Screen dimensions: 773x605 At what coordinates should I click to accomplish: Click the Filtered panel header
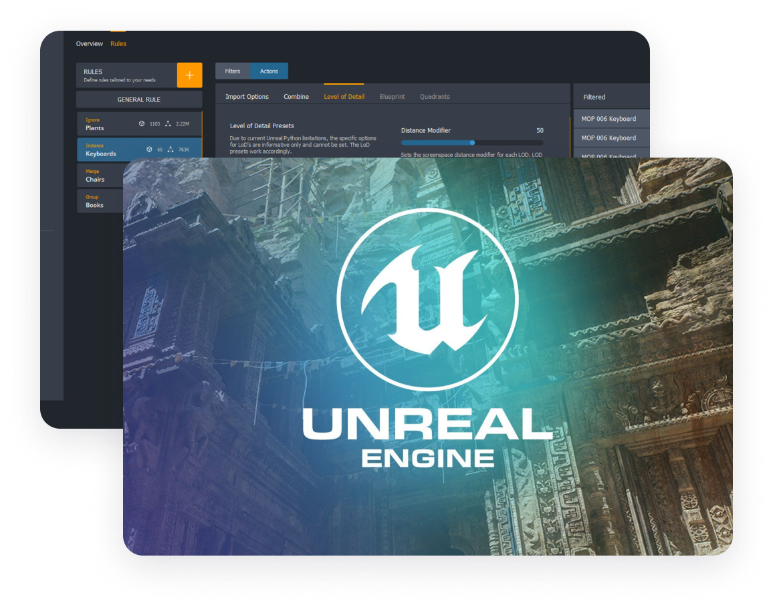click(x=611, y=97)
